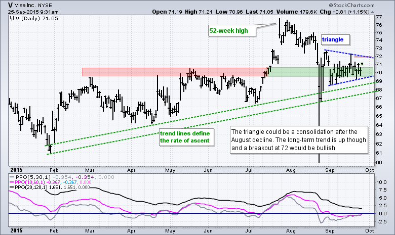The image size is (395, 235).
Task: Click the magenta line marker for PPO(10,60,1)
Action: tap(12, 182)
